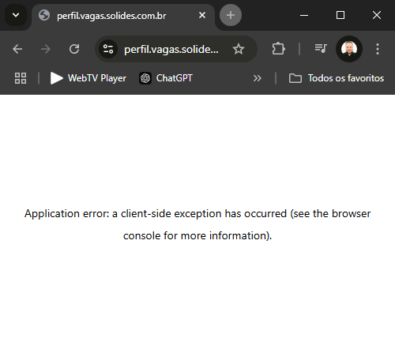Open ChatGPT bookmark
The width and height of the screenshot is (395, 353).
(166, 78)
